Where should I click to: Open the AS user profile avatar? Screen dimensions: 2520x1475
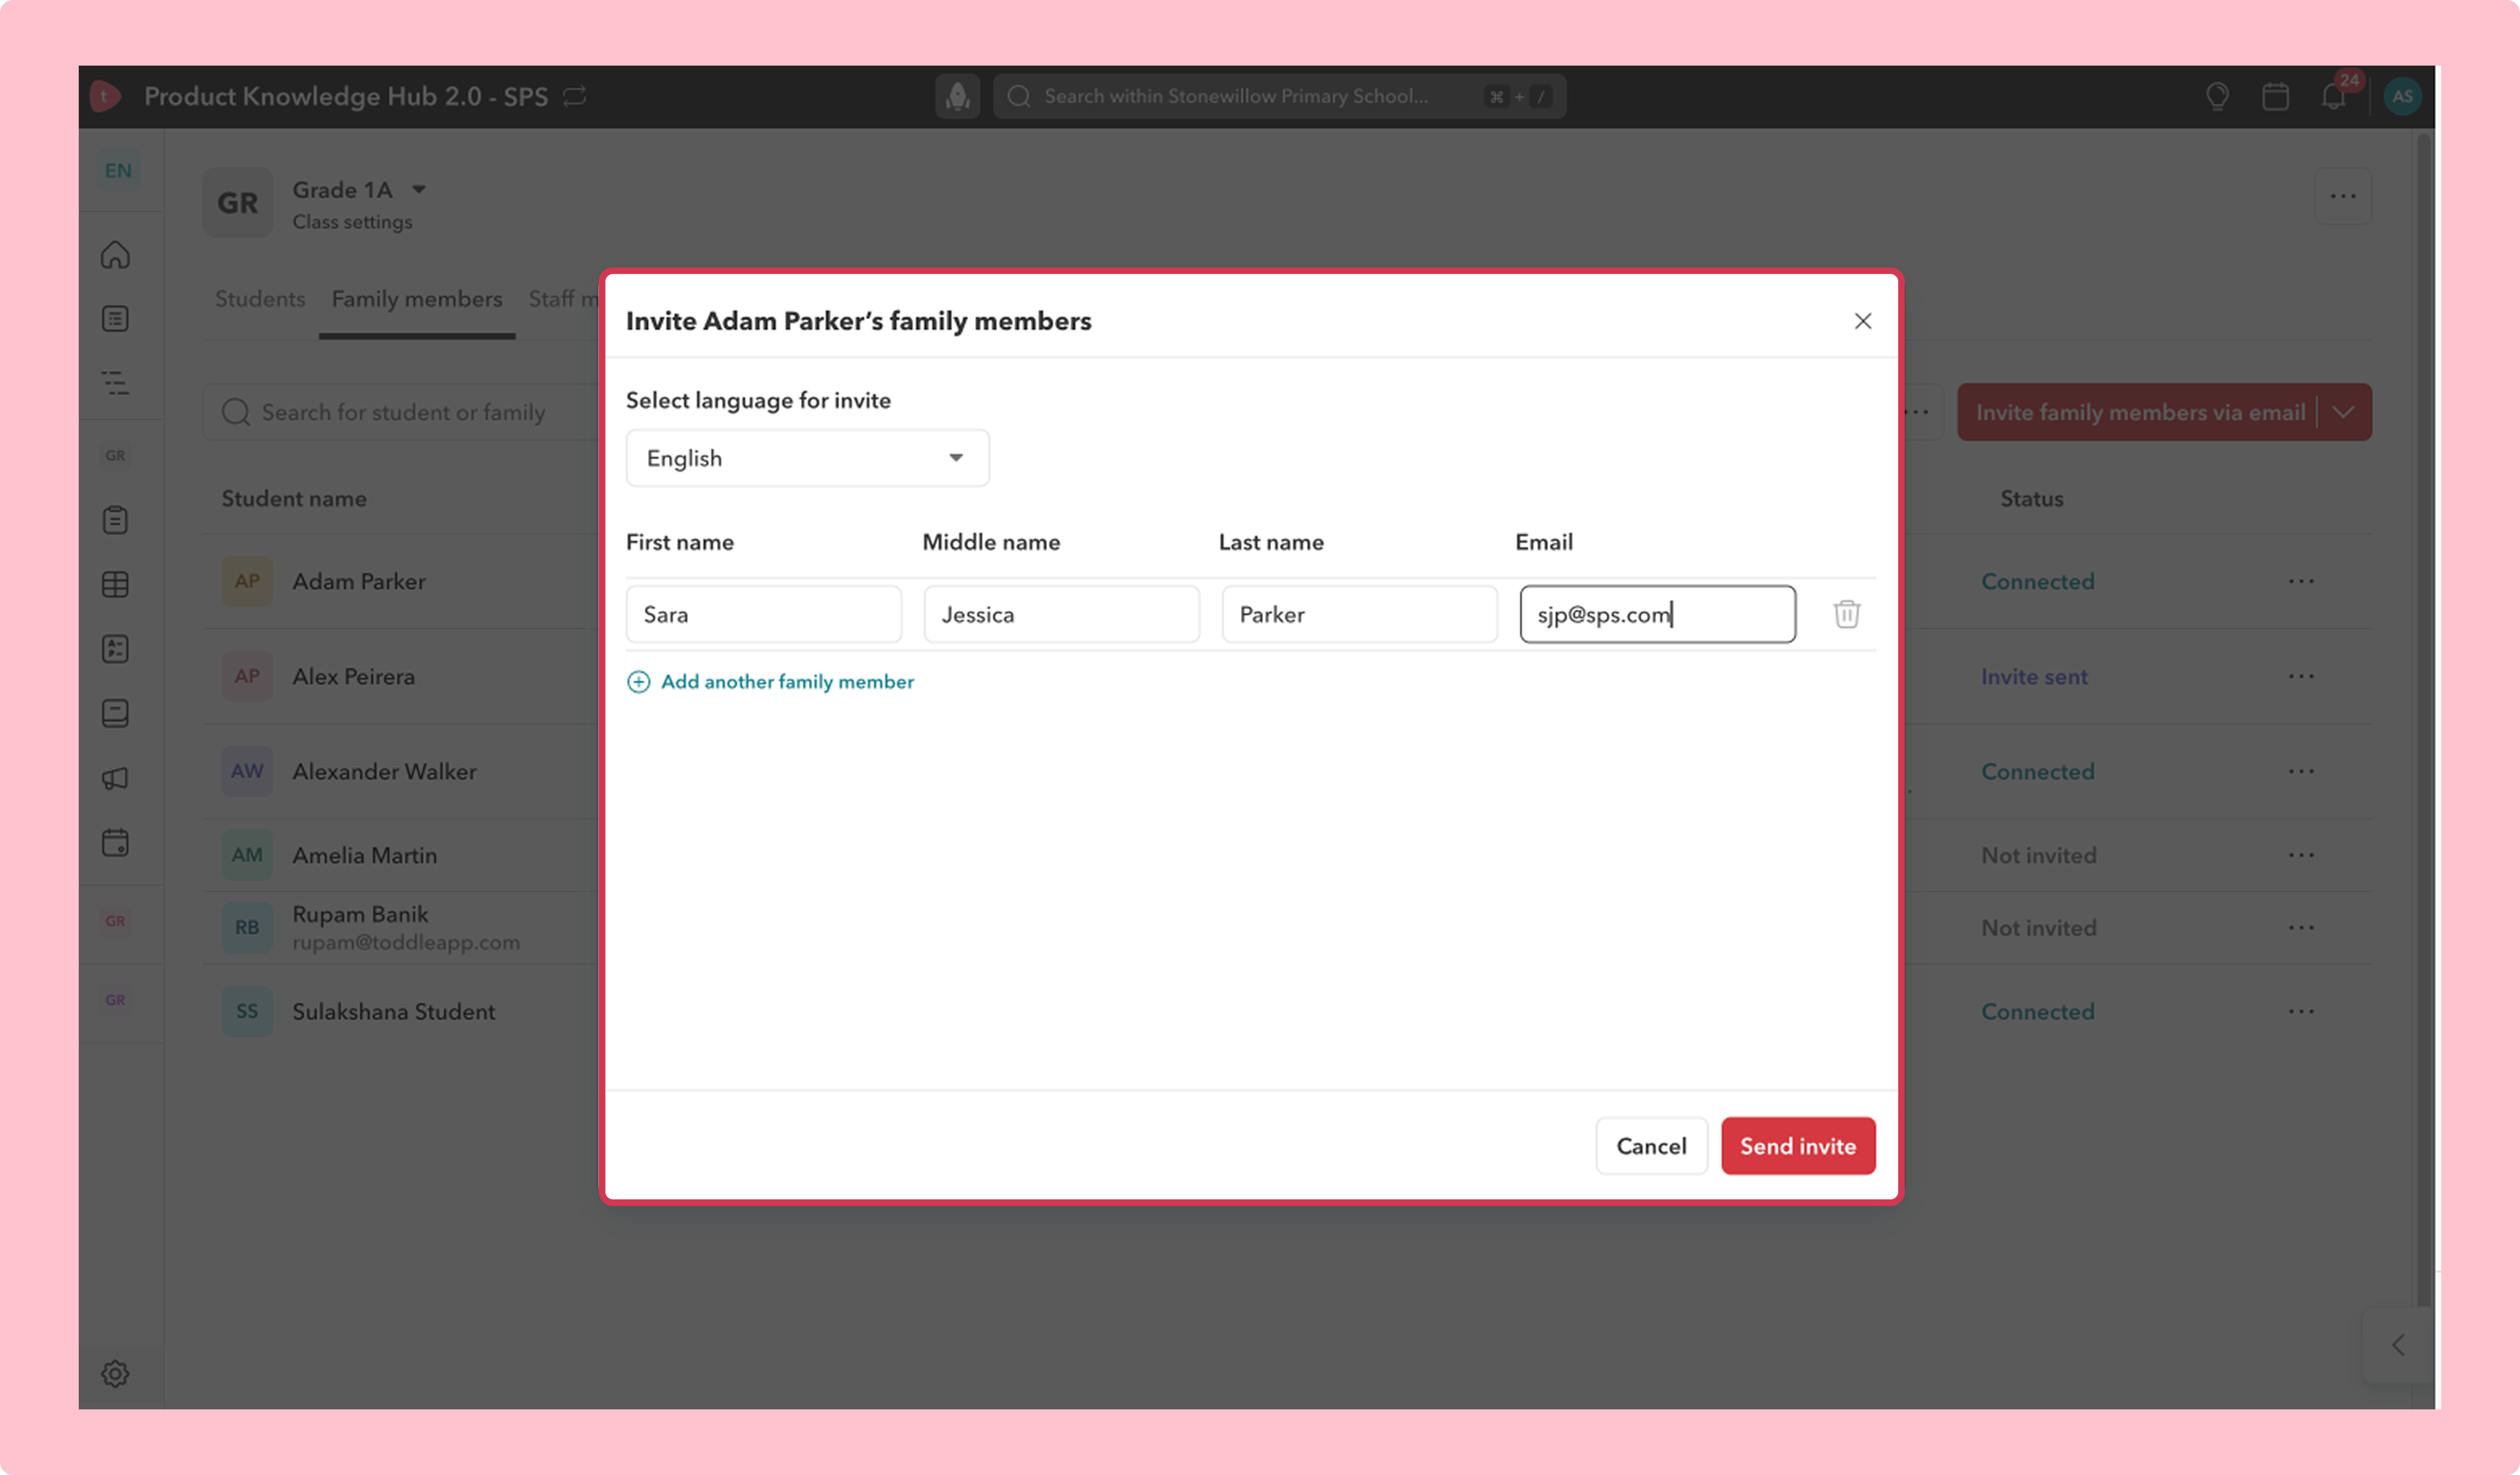coord(2402,96)
